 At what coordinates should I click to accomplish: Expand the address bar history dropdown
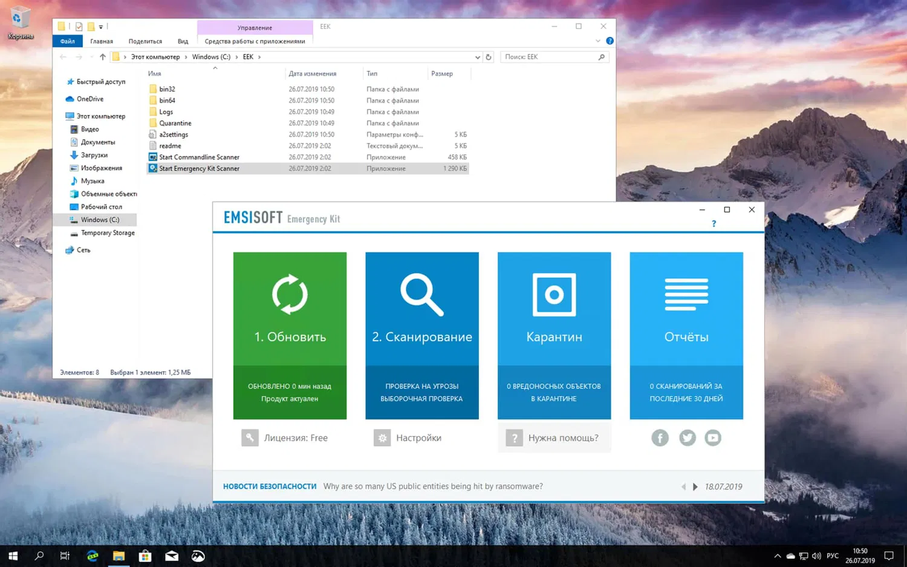coord(477,56)
